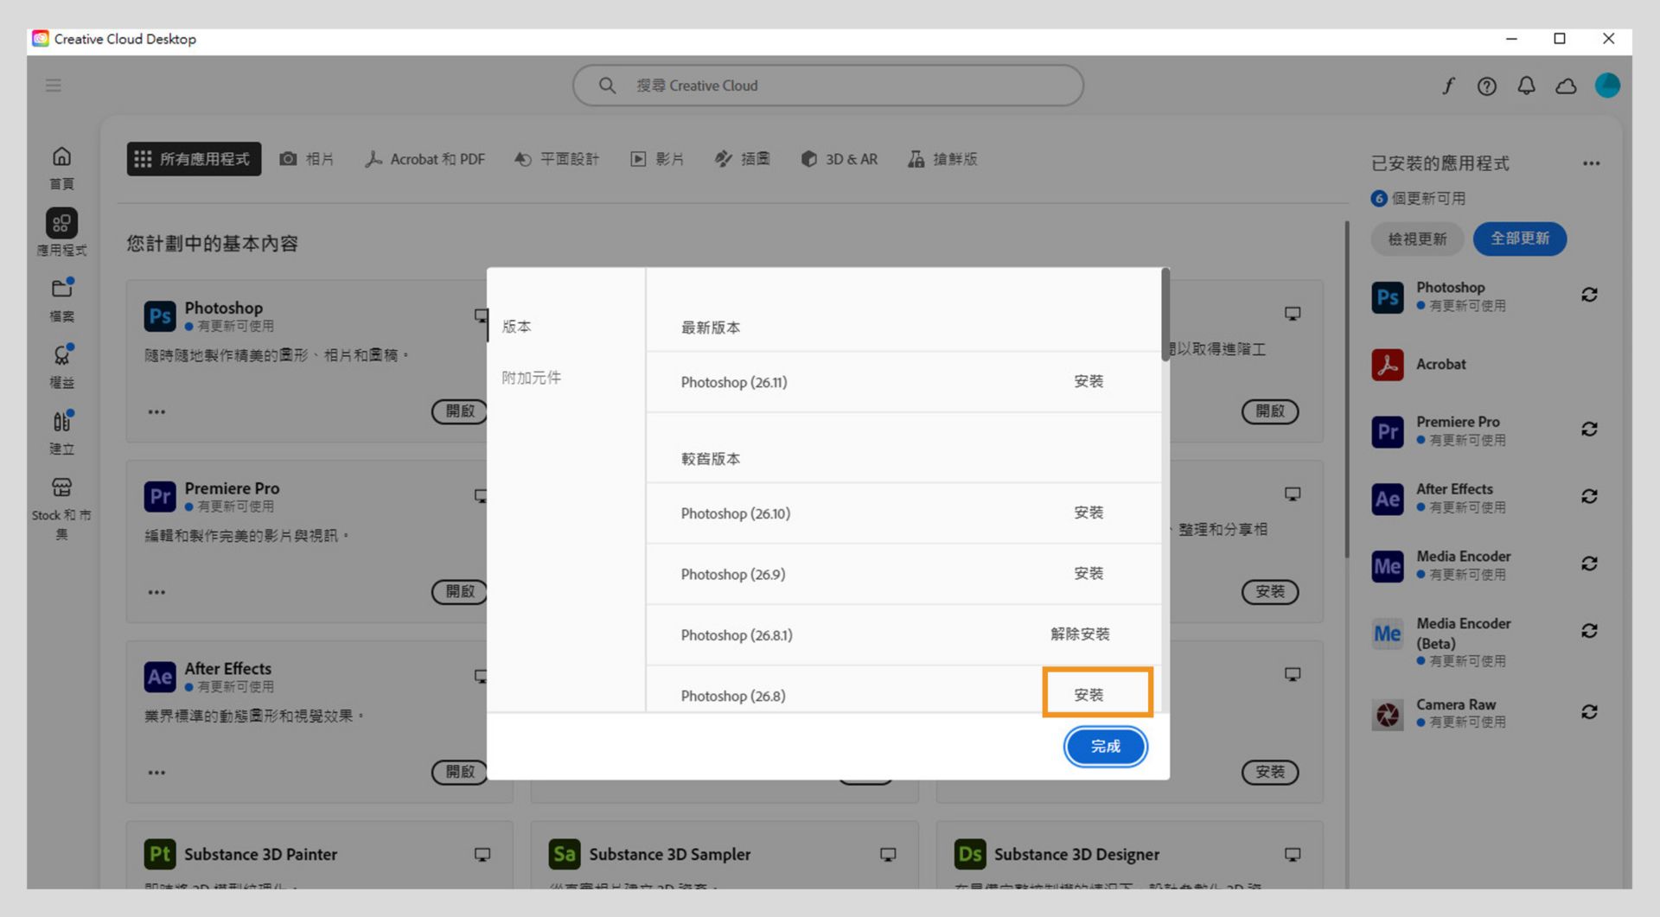Open more options for installed apps panel
Image resolution: width=1660 pixels, height=917 pixels.
pyautogui.click(x=1592, y=163)
